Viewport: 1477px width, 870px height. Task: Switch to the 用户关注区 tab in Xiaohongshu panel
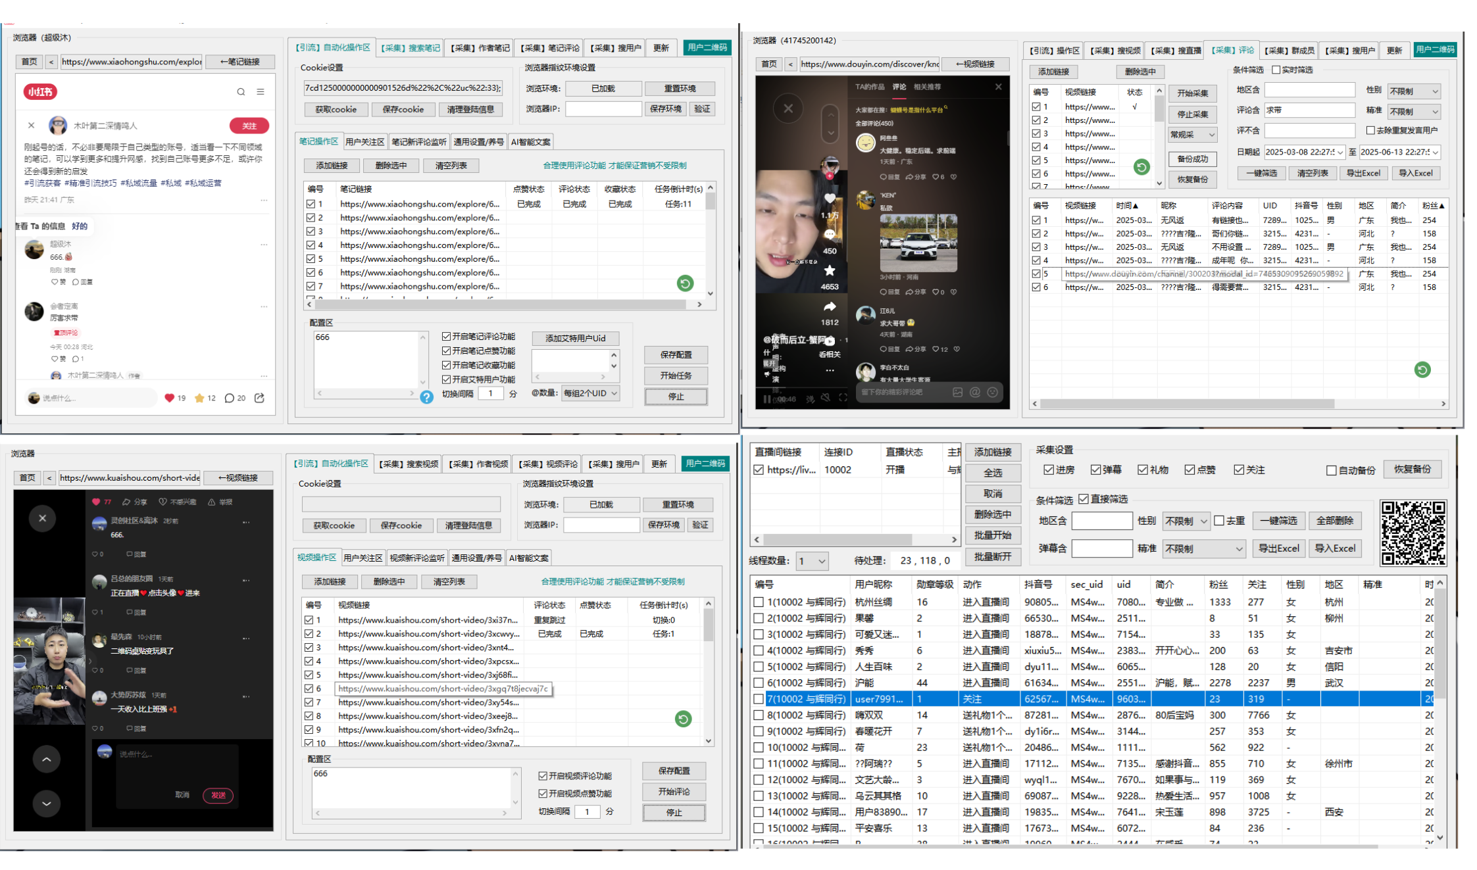pyautogui.click(x=364, y=142)
